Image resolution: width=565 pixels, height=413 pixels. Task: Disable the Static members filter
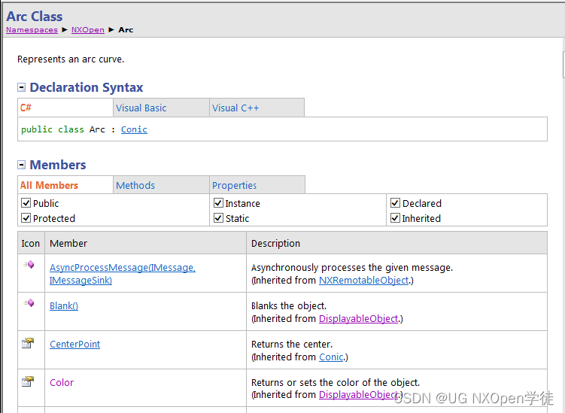pyautogui.click(x=219, y=218)
